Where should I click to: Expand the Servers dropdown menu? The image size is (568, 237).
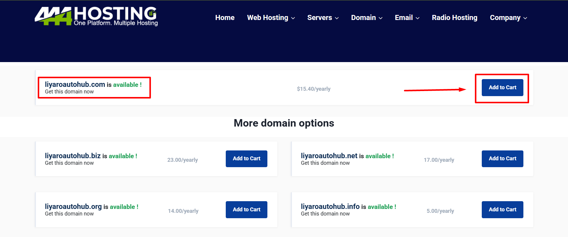click(323, 18)
